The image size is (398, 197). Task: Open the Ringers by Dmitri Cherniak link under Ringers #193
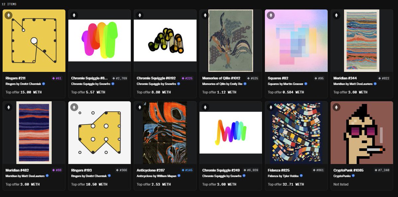[x=89, y=176]
